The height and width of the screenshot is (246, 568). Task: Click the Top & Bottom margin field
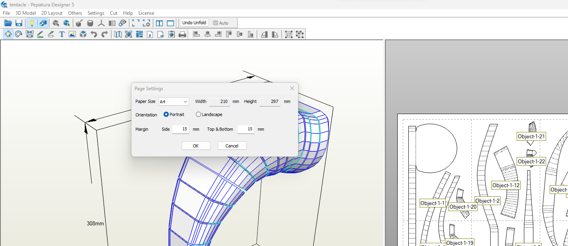click(246, 129)
